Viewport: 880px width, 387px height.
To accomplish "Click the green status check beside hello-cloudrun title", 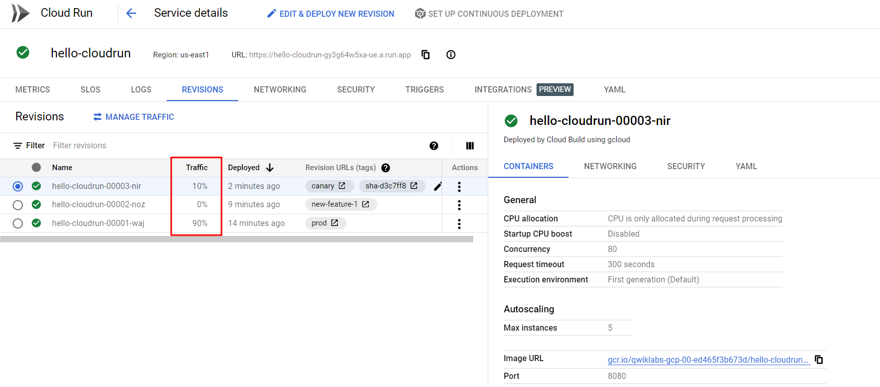I will [23, 52].
